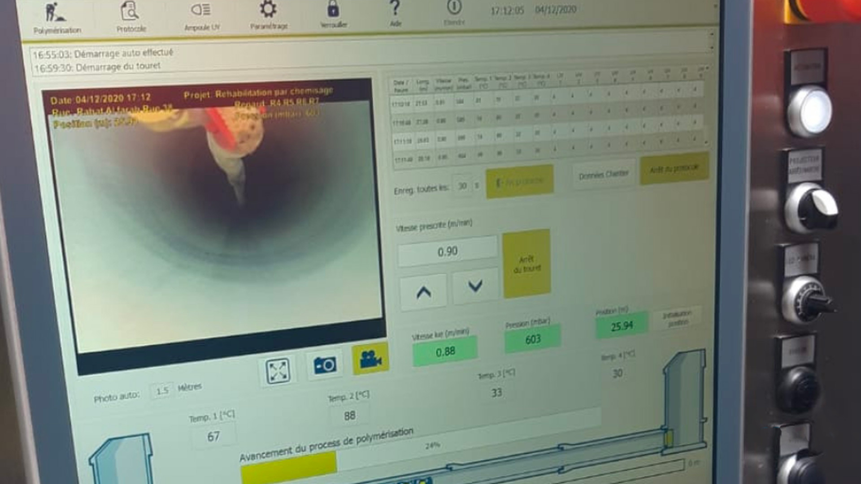Image resolution: width=861 pixels, height=484 pixels.
Task: Increase prescribed speed with up arrow
Action: tap(423, 292)
